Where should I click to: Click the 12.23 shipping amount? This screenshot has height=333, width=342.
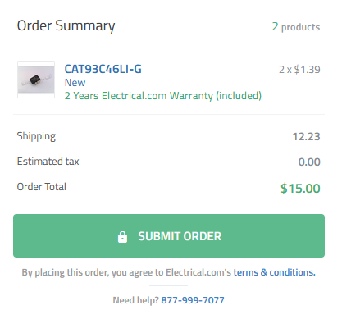(x=306, y=136)
